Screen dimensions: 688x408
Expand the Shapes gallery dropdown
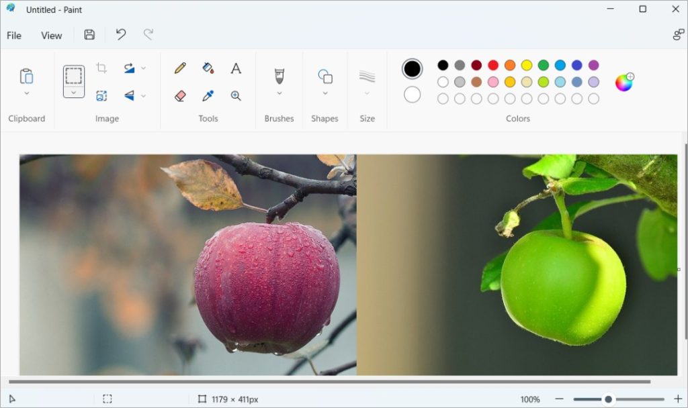[325, 93]
